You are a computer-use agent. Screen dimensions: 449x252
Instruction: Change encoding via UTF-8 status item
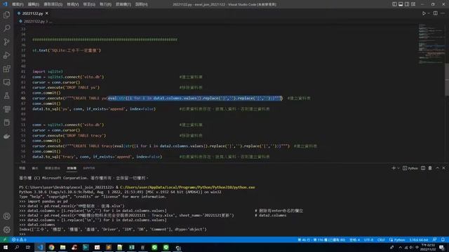[x=368, y=239]
